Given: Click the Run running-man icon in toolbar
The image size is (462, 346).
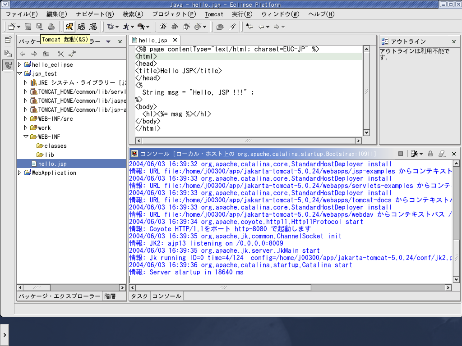Looking at the screenshot, I should click(x=126, y=27).
